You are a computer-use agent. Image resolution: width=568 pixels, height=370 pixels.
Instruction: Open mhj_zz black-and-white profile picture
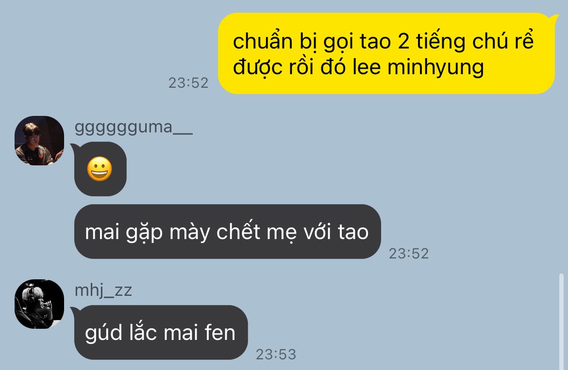coord(39,304)
